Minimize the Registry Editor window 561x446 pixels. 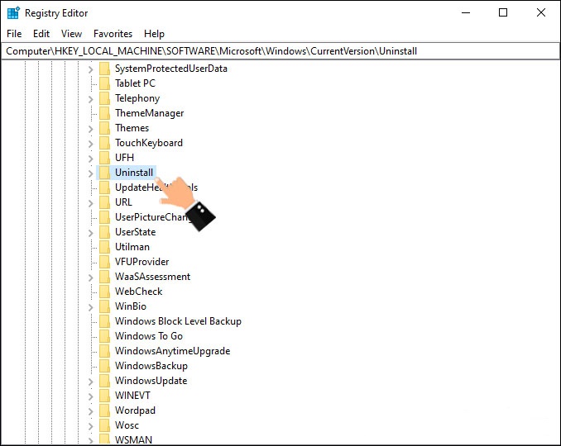click(466, 13)
